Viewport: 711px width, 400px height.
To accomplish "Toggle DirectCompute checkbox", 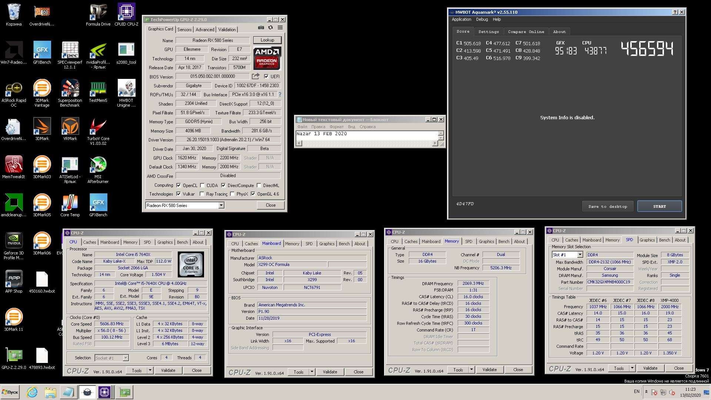I will (223, 186).
